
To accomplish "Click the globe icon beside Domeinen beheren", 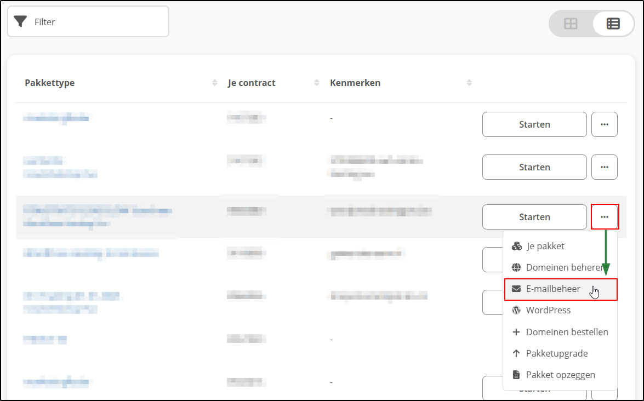I will pyautogui.click(x=516, y=267).
